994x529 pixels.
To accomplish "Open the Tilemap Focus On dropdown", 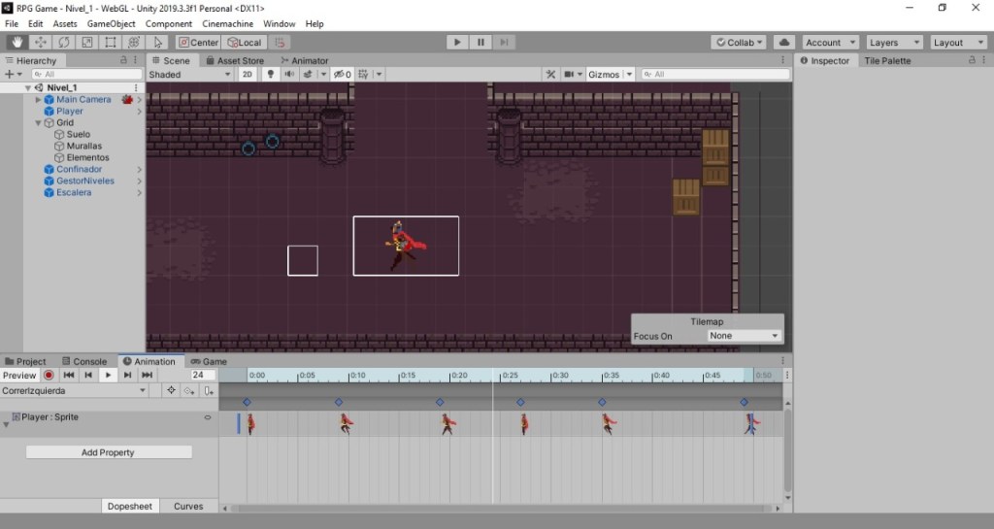I will tap(744, 336).
